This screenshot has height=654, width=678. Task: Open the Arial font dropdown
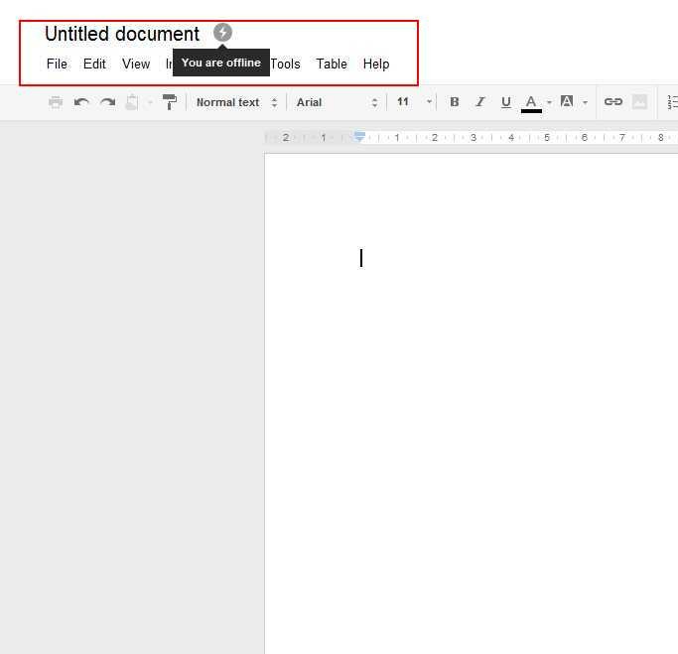point(338,102)
